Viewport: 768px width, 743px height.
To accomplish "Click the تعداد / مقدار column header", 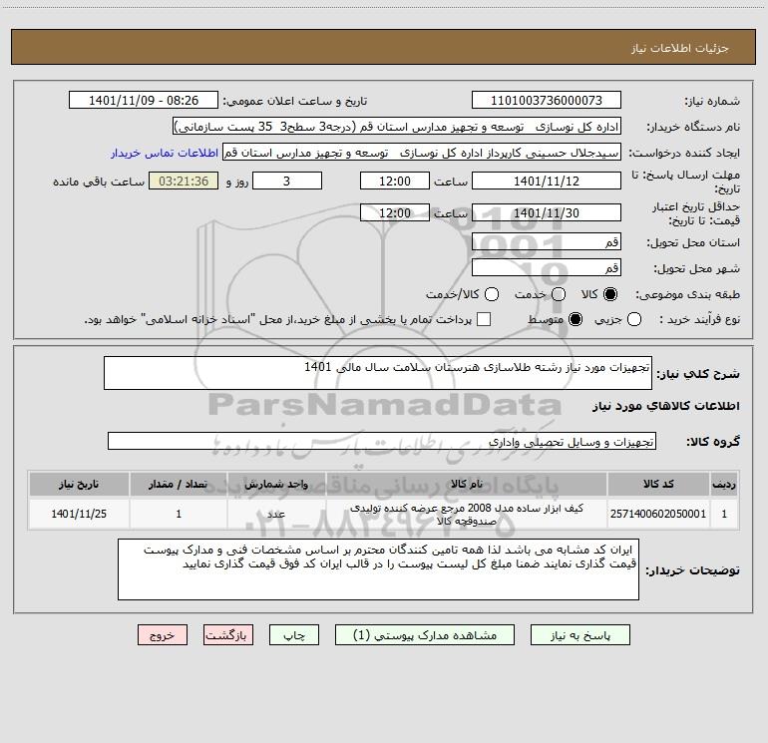I will click(x=179, y=484).
